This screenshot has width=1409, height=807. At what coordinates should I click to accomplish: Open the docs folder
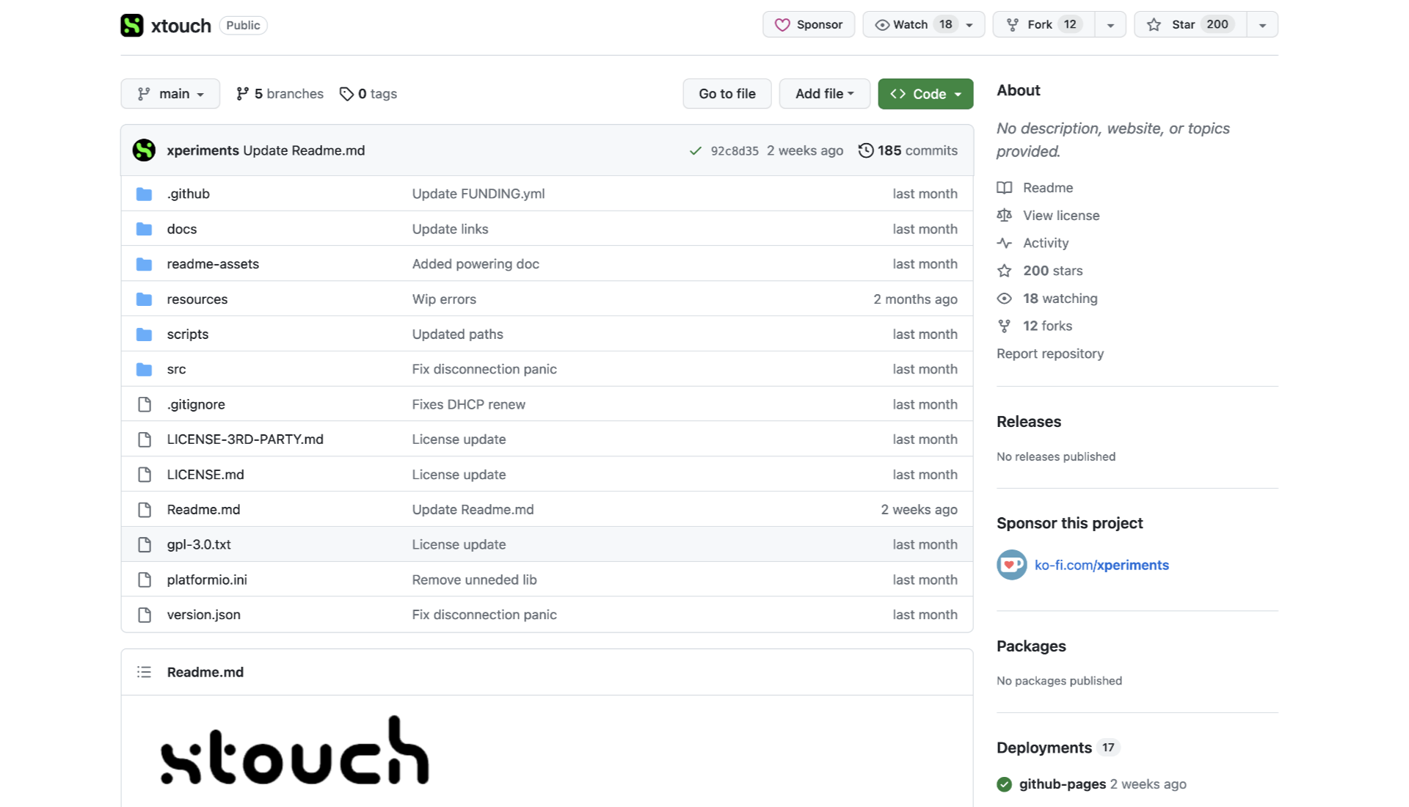click(181, 229)
